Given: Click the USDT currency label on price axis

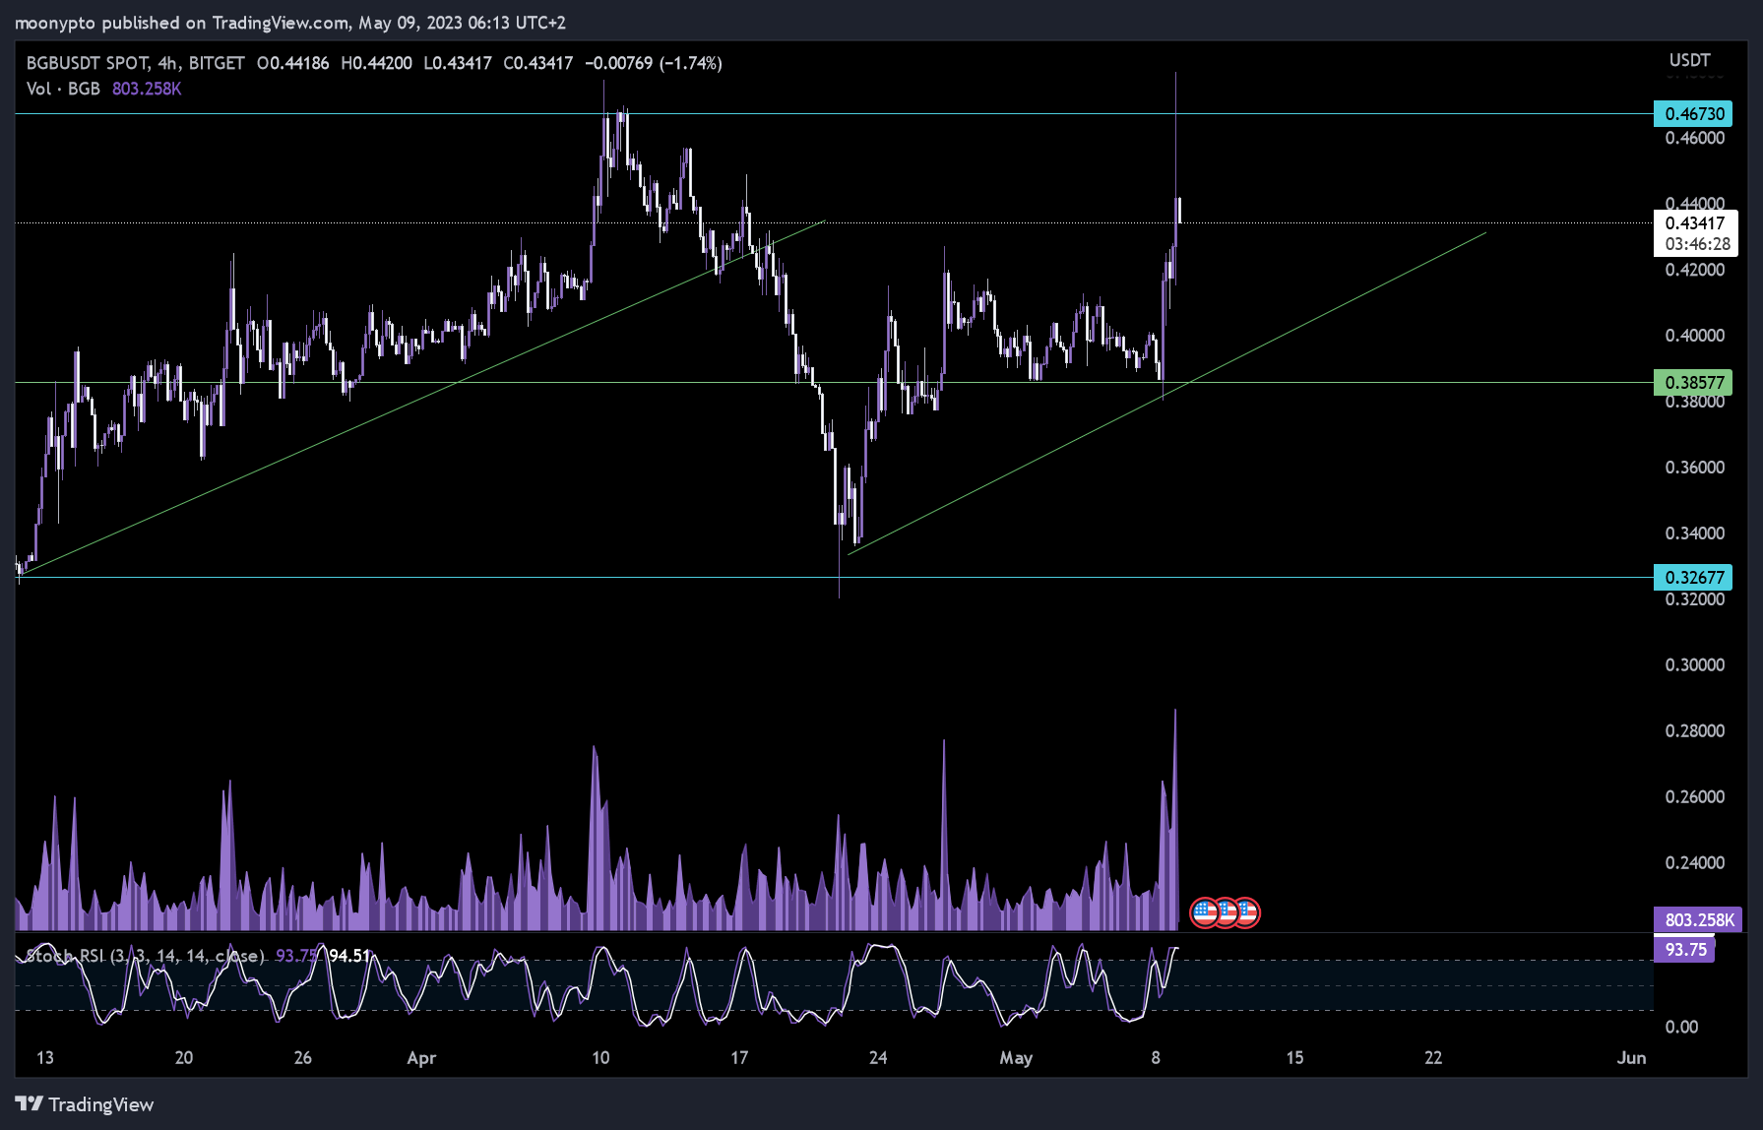Looking at the screenshot, I should tap(1689, 60).
